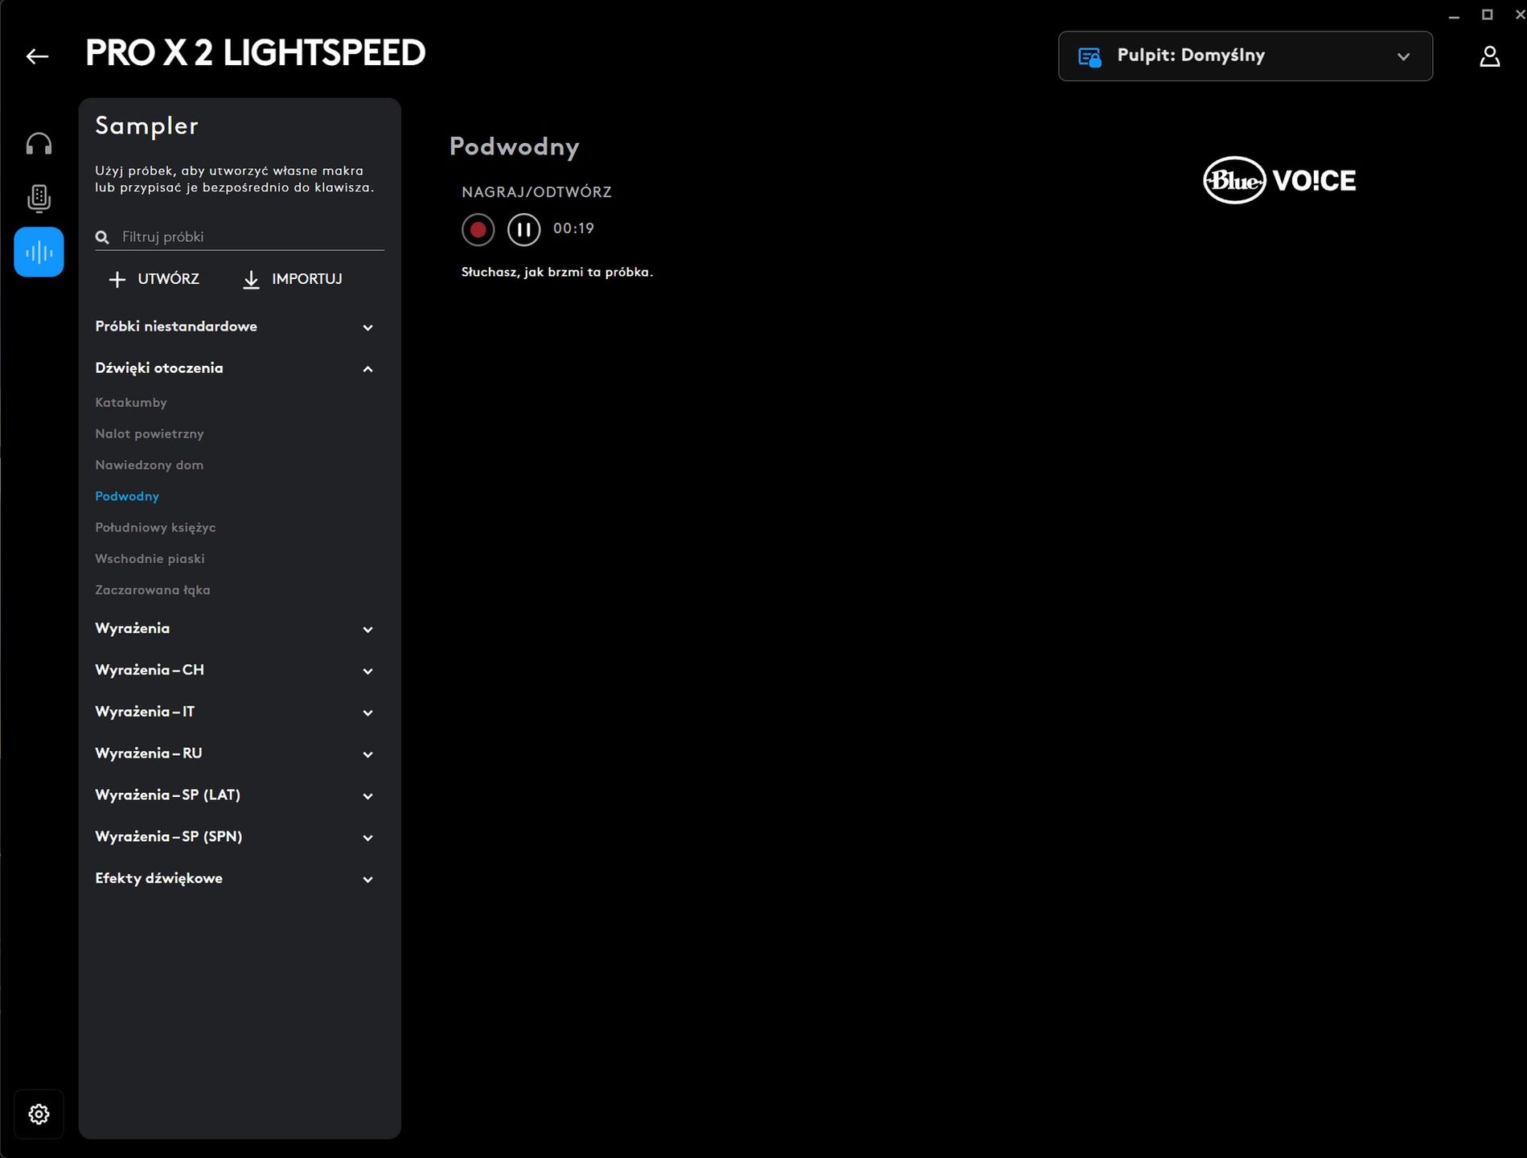Screen dimensions: 1527x1158
Task: Select the Nawiedzony dom sample
Action: click(x=149, y=465)
